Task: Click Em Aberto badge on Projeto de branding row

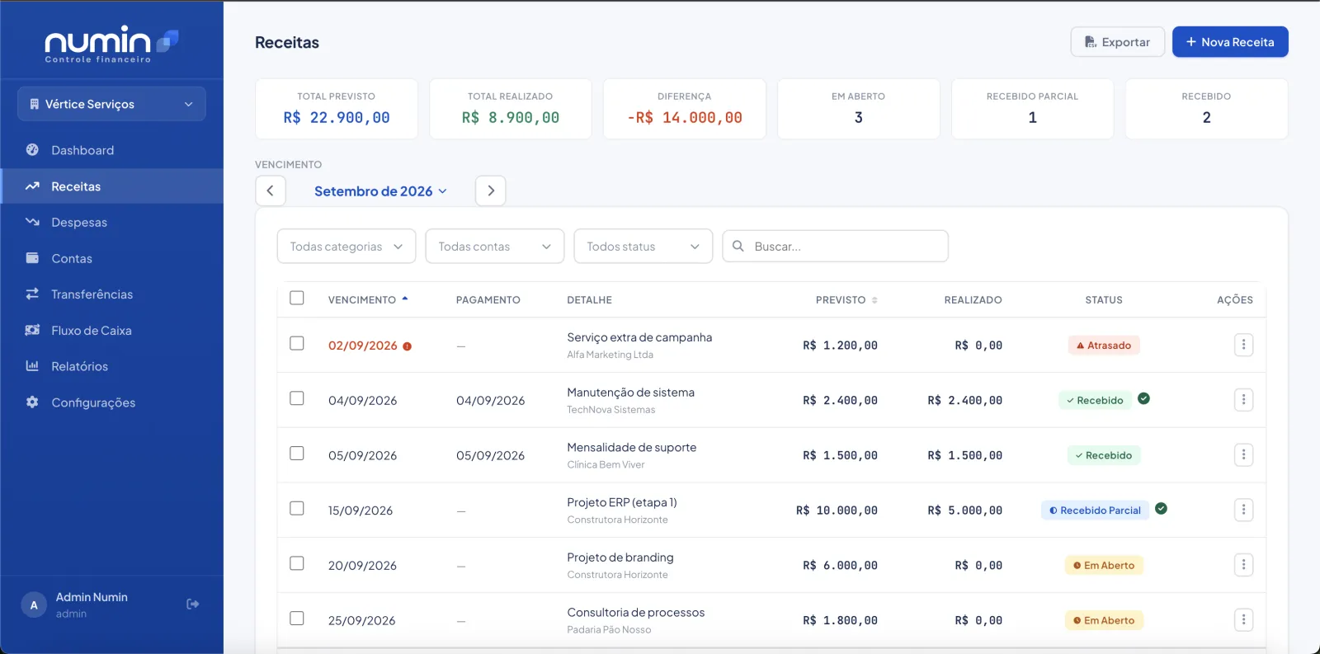Action: pyautogui.click(x=1104, y=566)
